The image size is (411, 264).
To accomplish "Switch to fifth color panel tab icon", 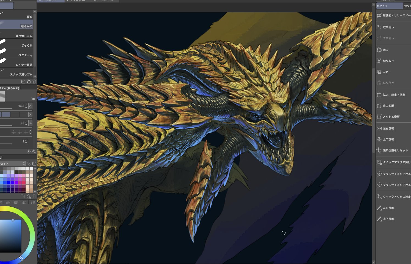I will (33, 203).
